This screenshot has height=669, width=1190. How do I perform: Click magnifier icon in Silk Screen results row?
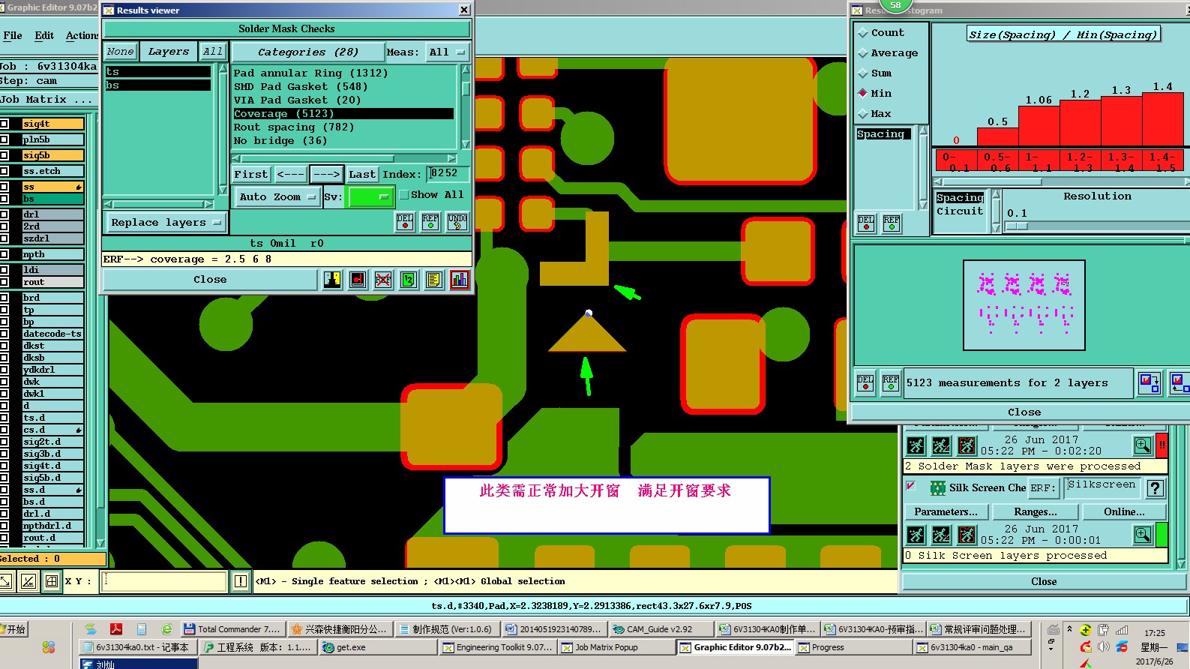click(x=1143, y=535)
